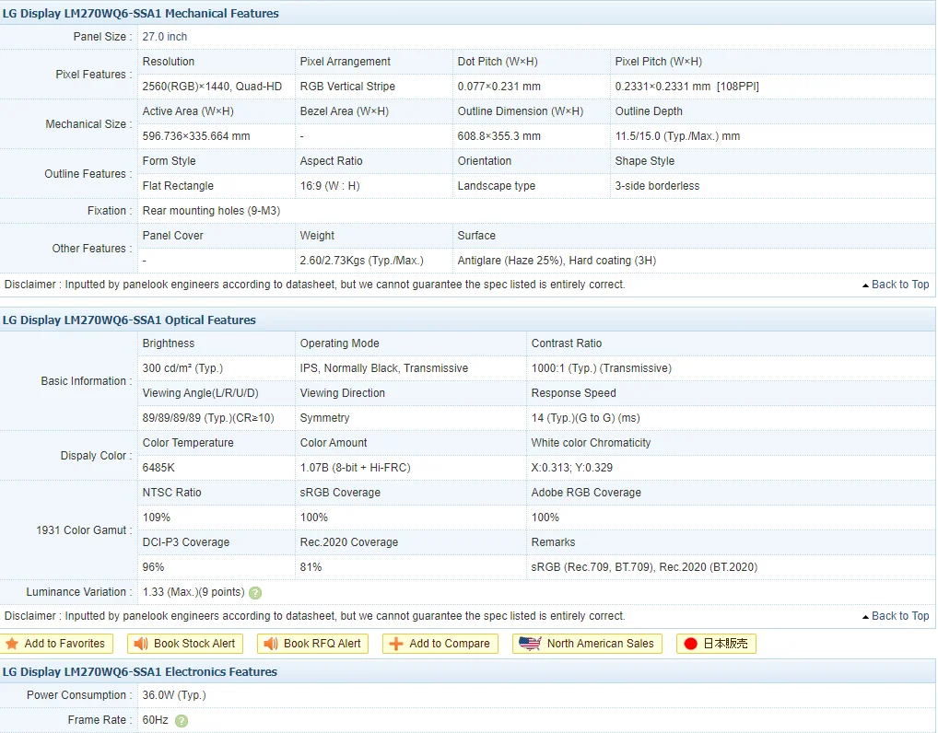Click the US flag icon on North American Sales
The image size is (938, 733).
click(x=530, y=644)
